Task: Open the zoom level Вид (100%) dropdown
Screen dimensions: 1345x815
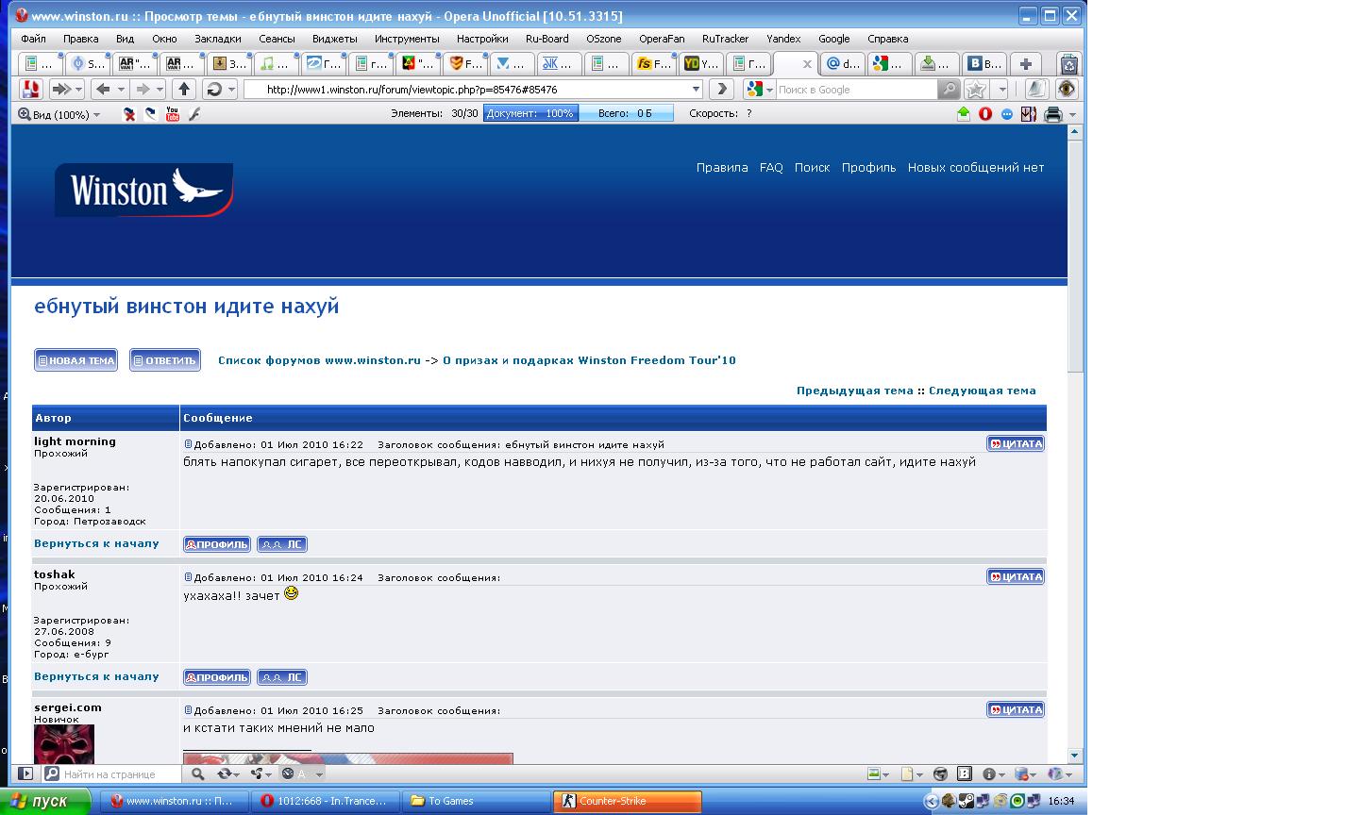Action: click(x=59, y=114)
